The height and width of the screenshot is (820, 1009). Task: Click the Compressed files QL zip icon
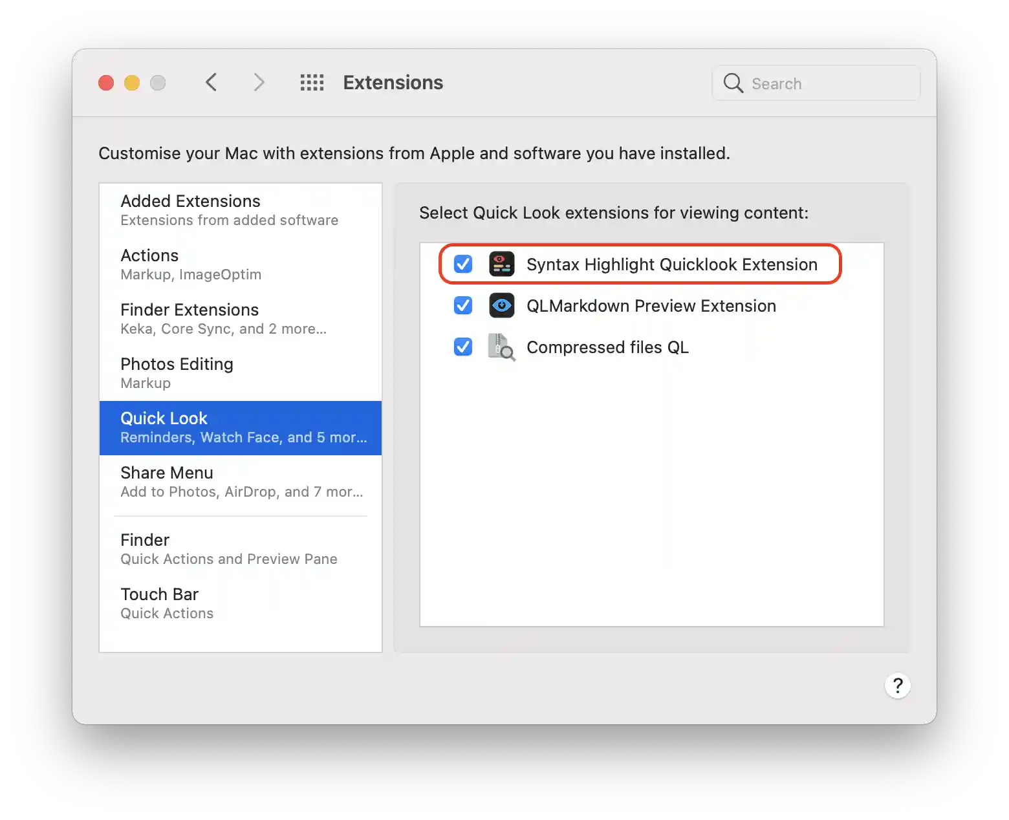click(502, 347)
